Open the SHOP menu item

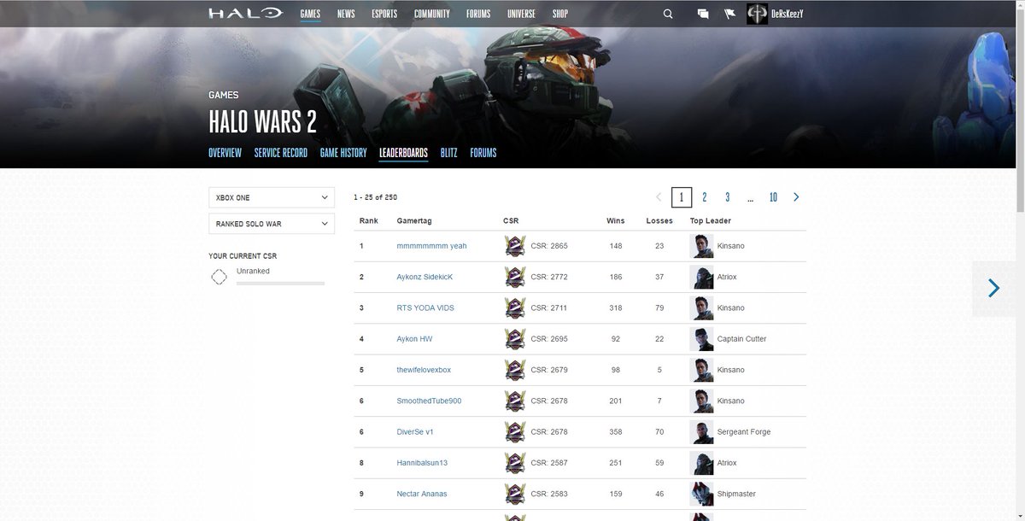pyautogui.click(x=560, y=14)
